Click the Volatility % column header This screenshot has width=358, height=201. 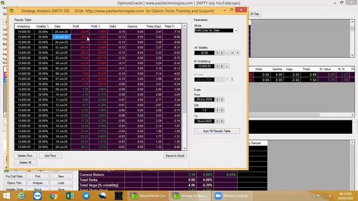click(x=43, y=26)
